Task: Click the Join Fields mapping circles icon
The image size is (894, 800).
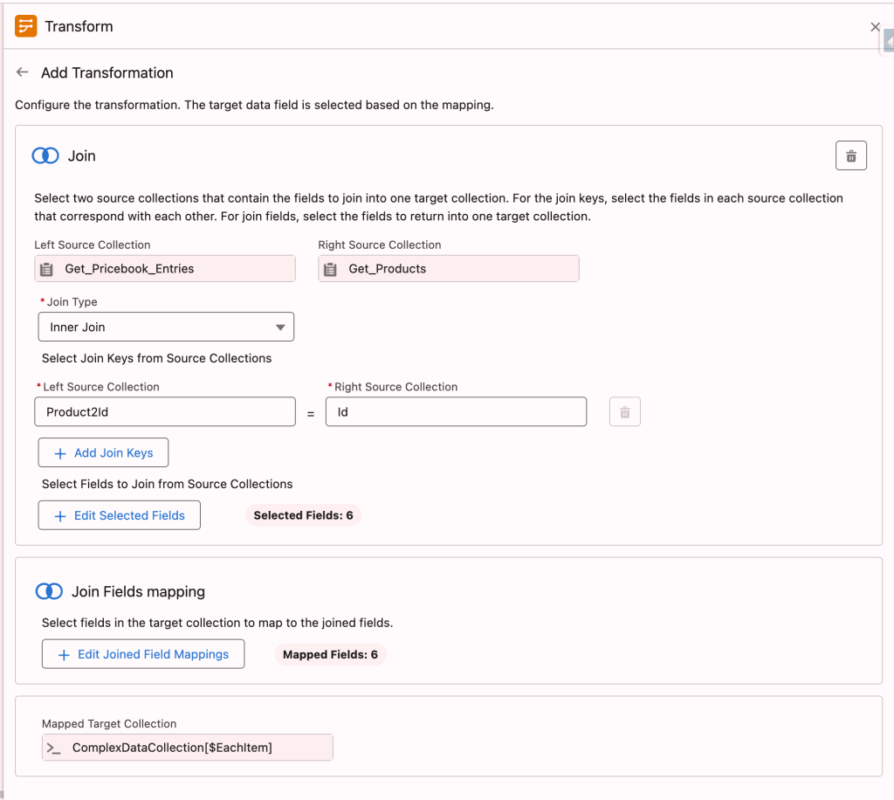Action: (x=49, y=591)
